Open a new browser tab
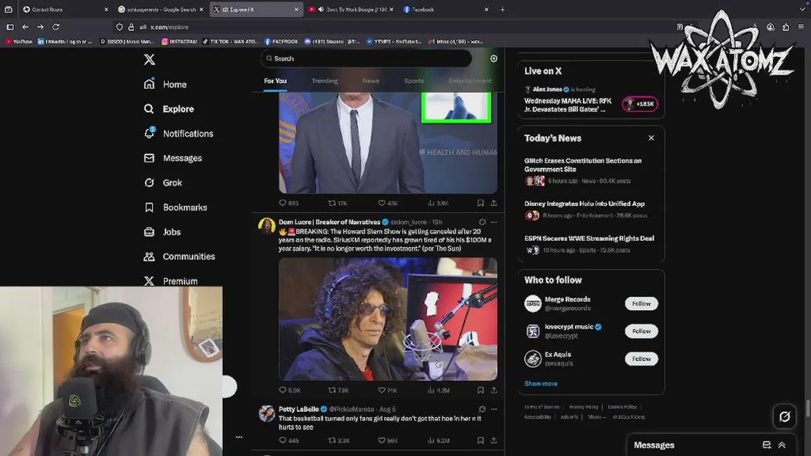Viewport: 811px width, 456px height. point(502,9)
